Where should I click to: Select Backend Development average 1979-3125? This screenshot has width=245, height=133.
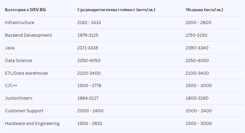pyautogui.click(x=88, y=35)
